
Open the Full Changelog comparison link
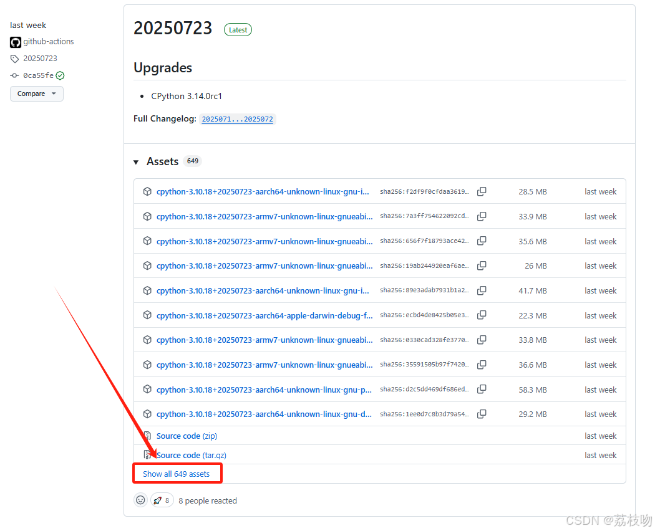[x=237, y=119]
